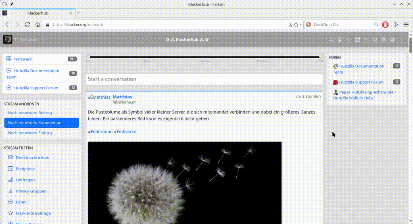Open author name Matthias profile link

coord(122,97)
